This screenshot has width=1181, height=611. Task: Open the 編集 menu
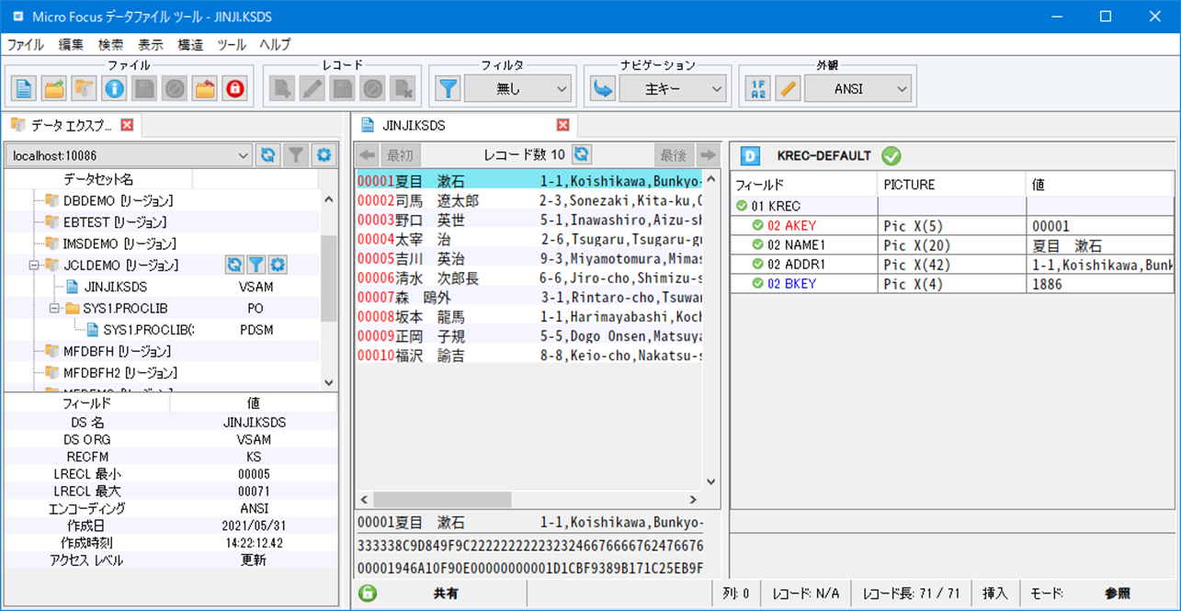pyautogui.click(x=71, y=44)
